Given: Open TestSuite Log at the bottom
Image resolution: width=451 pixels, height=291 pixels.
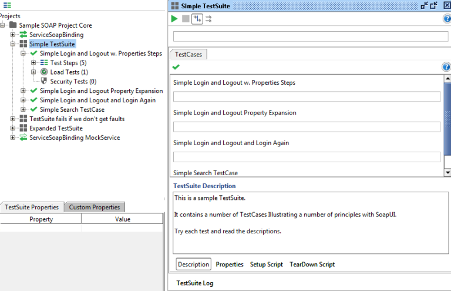Looking at the screenshot, I should tap(195, 283).
